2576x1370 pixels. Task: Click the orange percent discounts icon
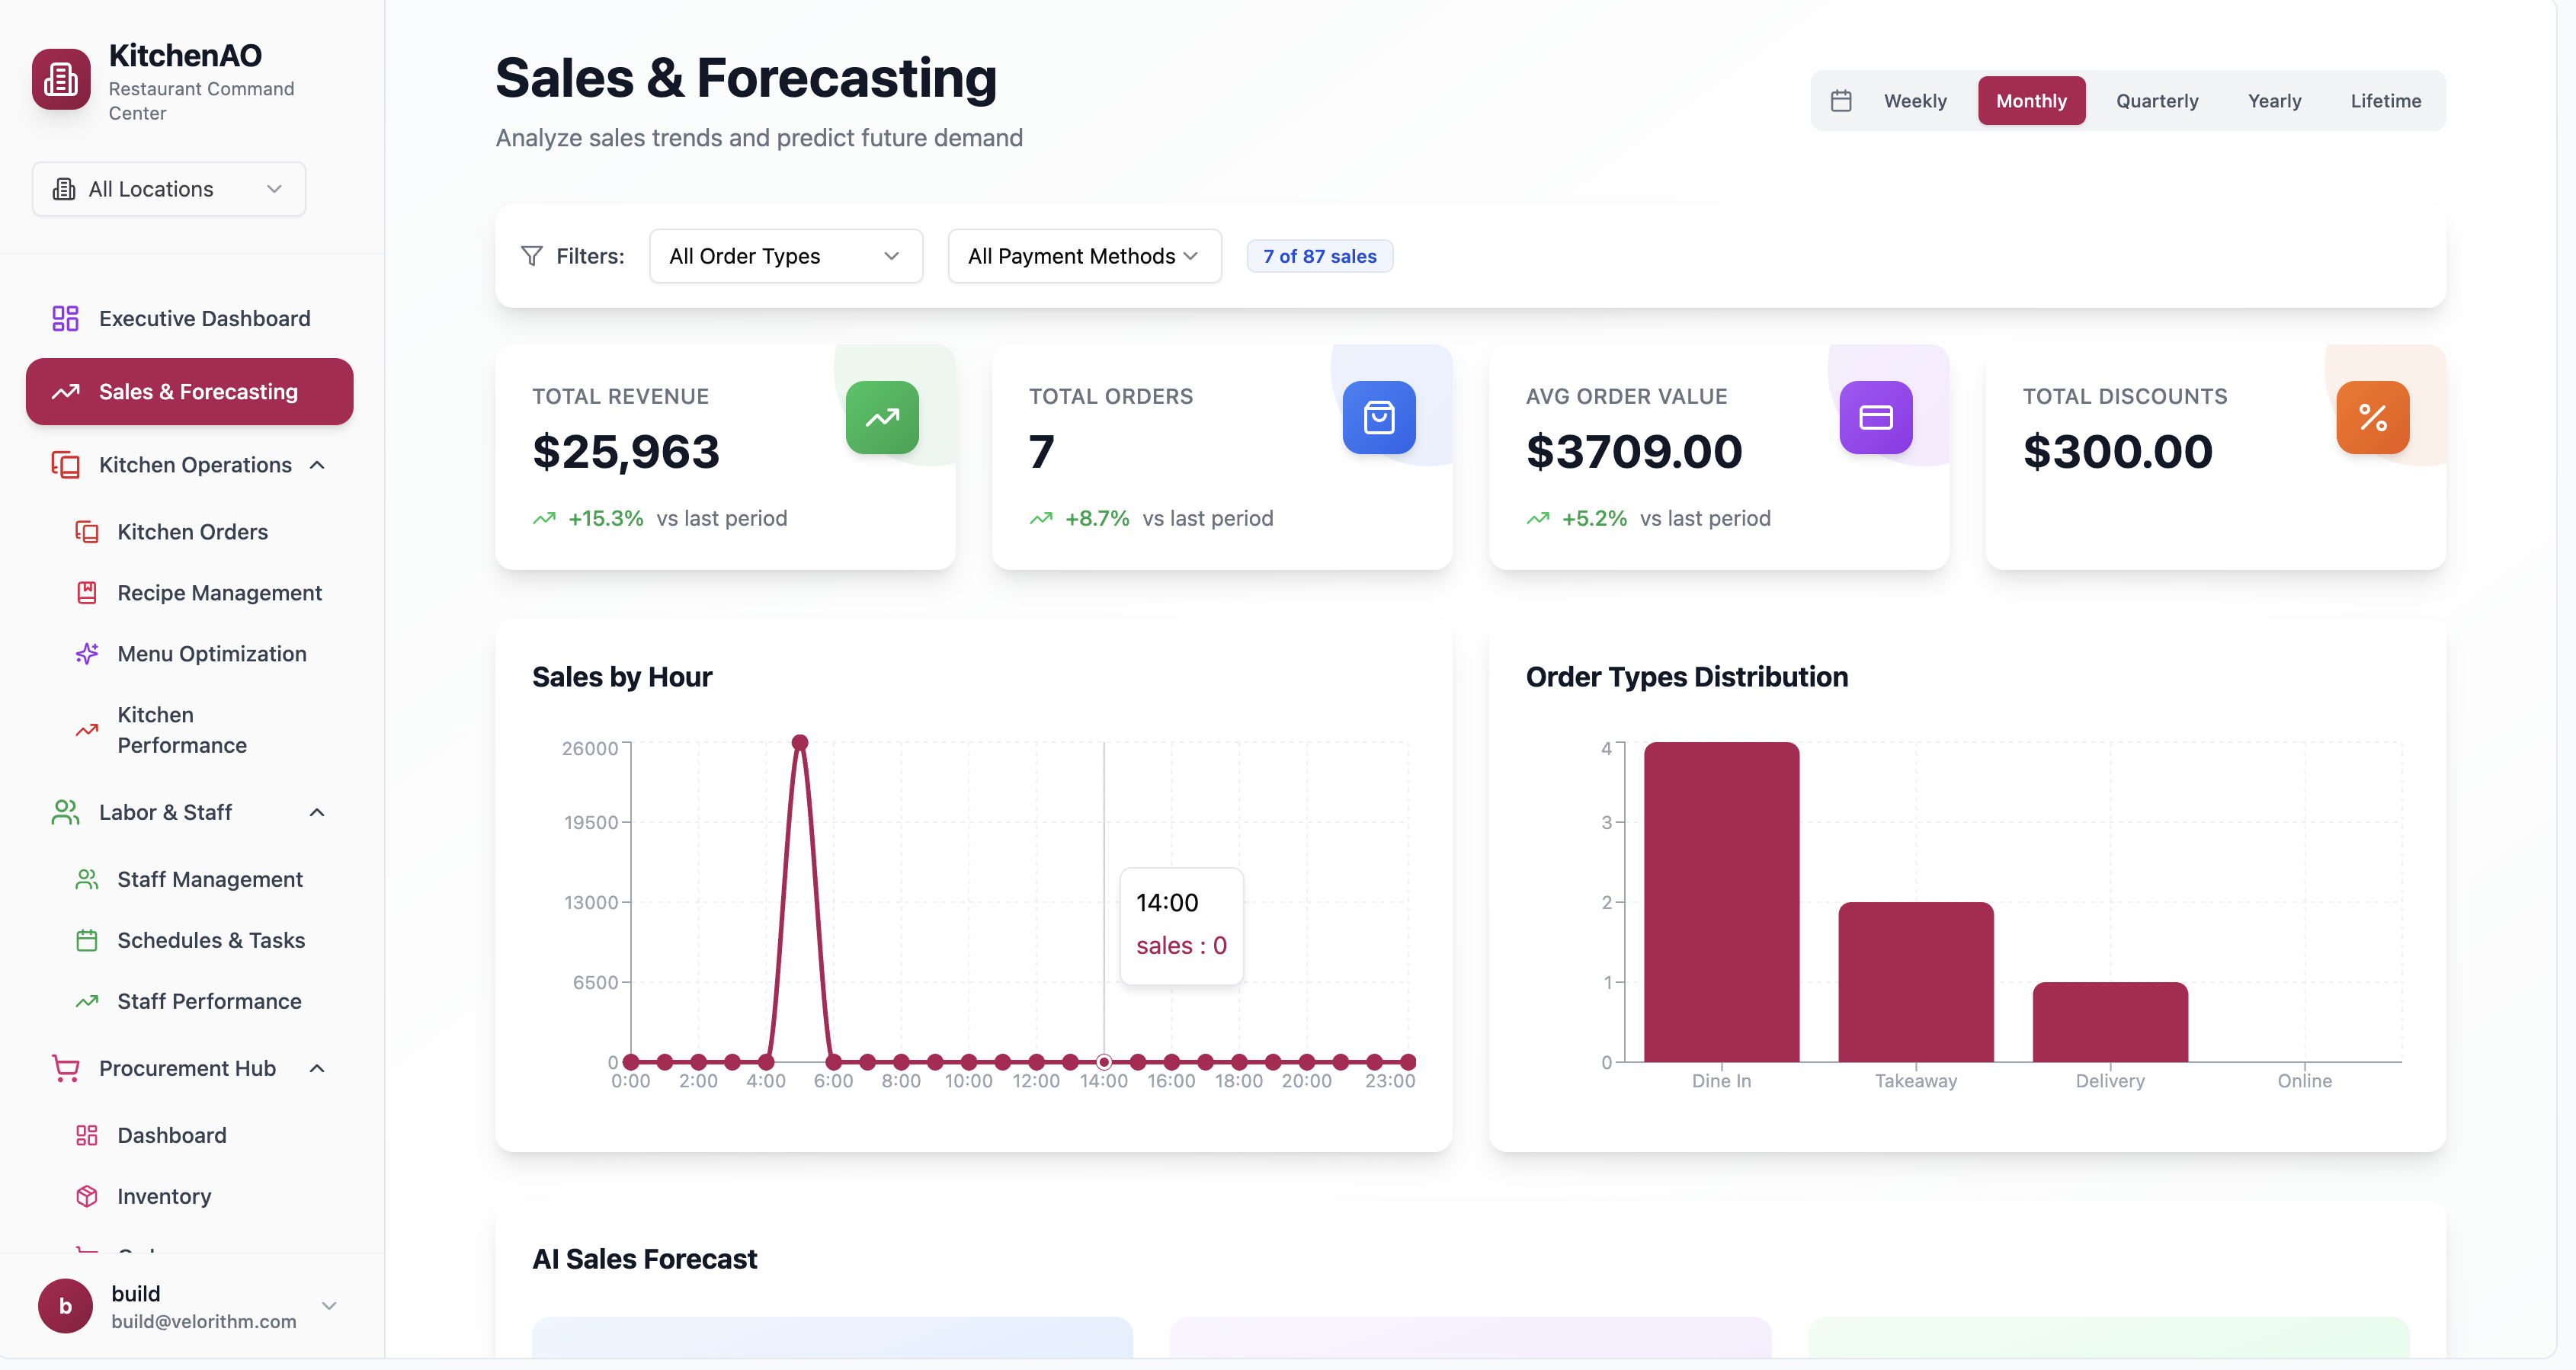click(x=2372, y=417)
